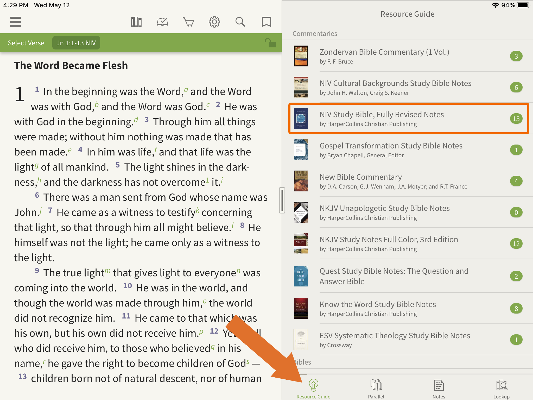Open settings gear icon
533x400 pixels.
click(x=214, y=22)
